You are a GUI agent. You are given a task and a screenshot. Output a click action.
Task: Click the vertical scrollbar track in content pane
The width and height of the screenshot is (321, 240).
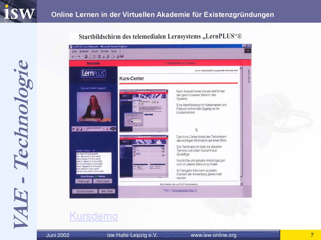coord(241,126)
